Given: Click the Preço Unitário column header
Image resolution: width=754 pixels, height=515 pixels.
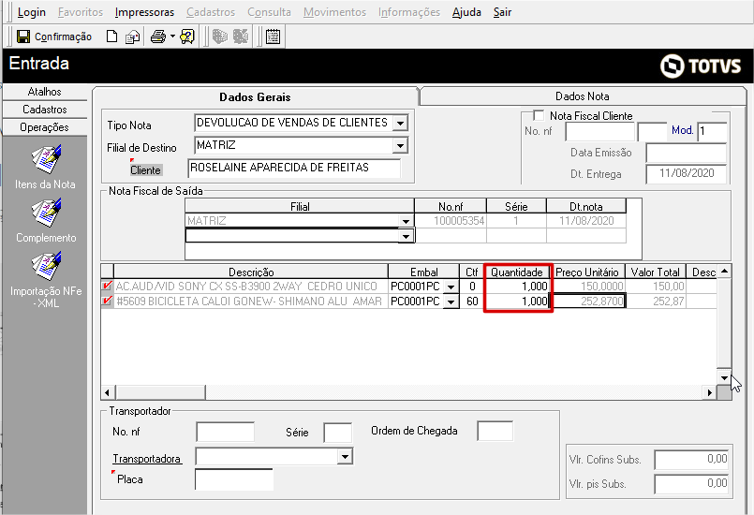Looking at the screenshot, I should coord(587,272).
